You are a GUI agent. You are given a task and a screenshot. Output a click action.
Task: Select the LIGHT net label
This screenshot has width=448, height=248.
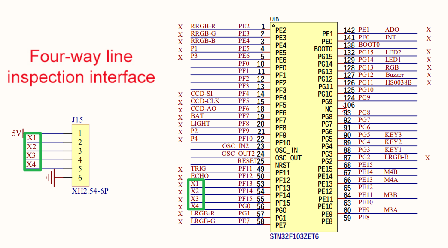[200, 124]
